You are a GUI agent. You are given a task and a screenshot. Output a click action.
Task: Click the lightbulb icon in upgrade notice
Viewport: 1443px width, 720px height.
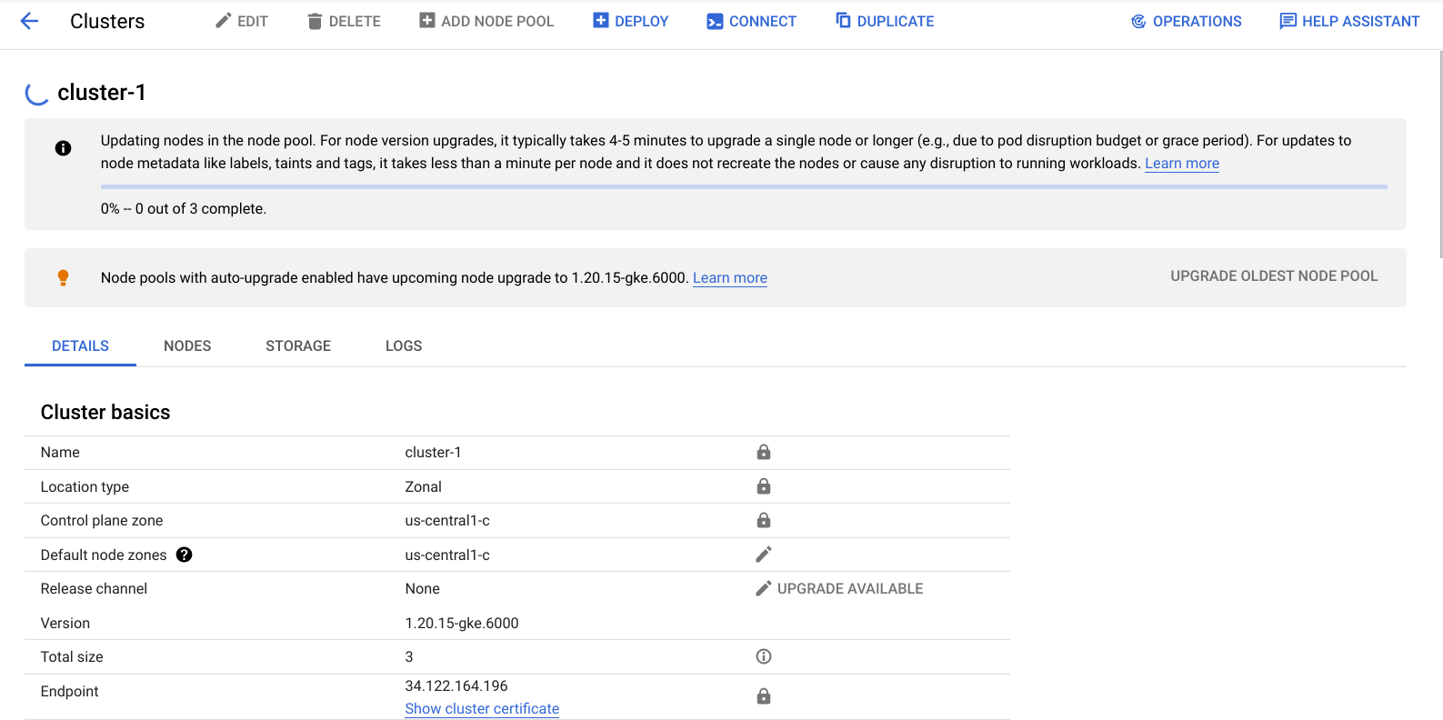63,277
